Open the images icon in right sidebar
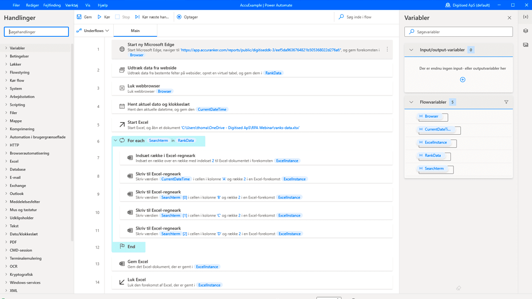The height and width of the screenshot is (299, 532). [x=526, y=45]
